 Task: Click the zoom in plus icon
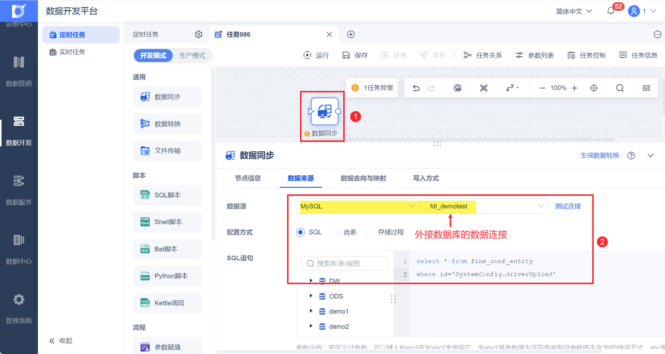coord(574,88)
